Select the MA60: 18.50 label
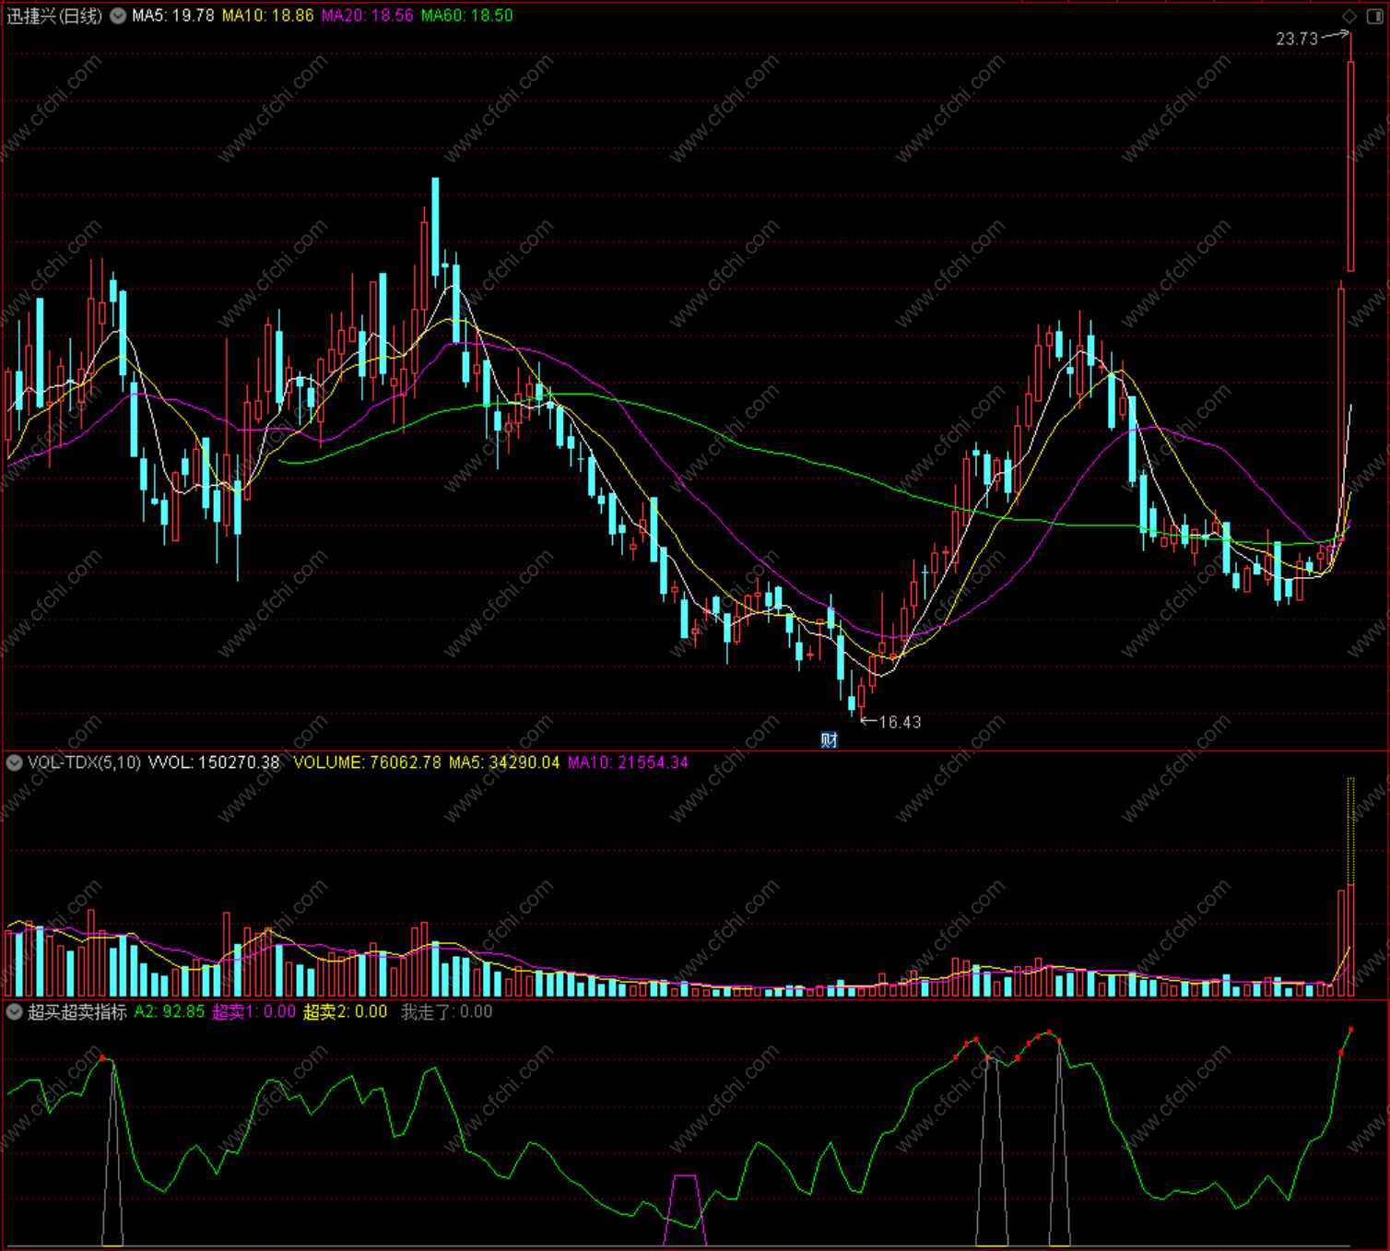Screen dimensions: 1390x1251 (x=467, y=16)
